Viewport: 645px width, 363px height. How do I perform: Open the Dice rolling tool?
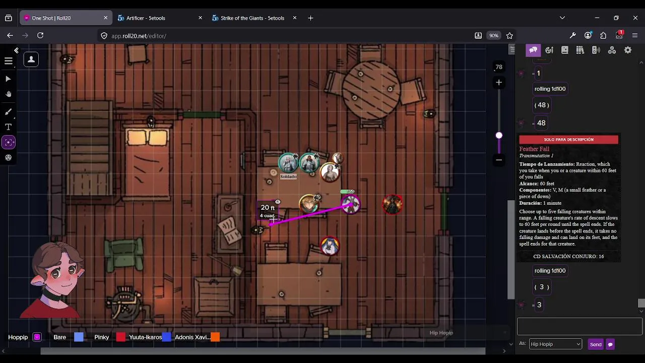(8, 158)
